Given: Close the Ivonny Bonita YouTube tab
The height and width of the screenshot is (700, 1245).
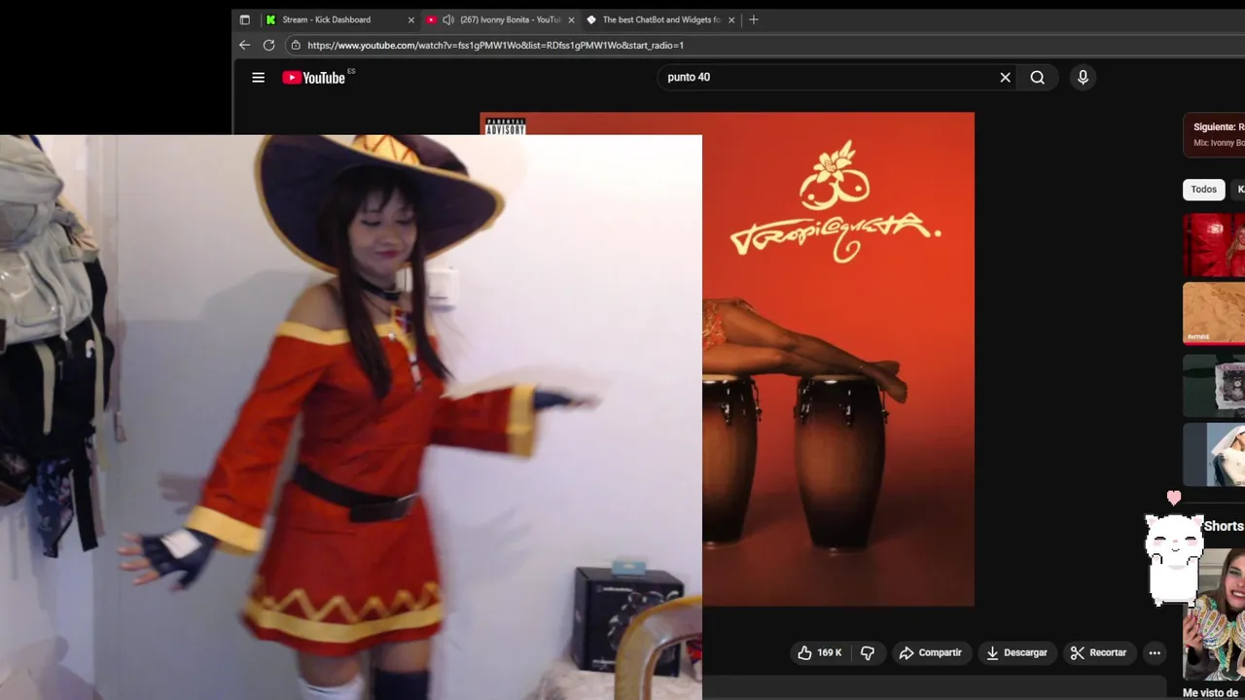Looking at the screenshot, I should point(571,19).
